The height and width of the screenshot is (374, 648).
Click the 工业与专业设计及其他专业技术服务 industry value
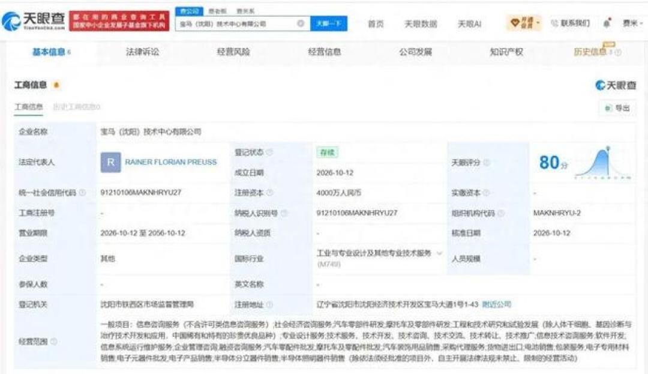[x=374, y=253]
